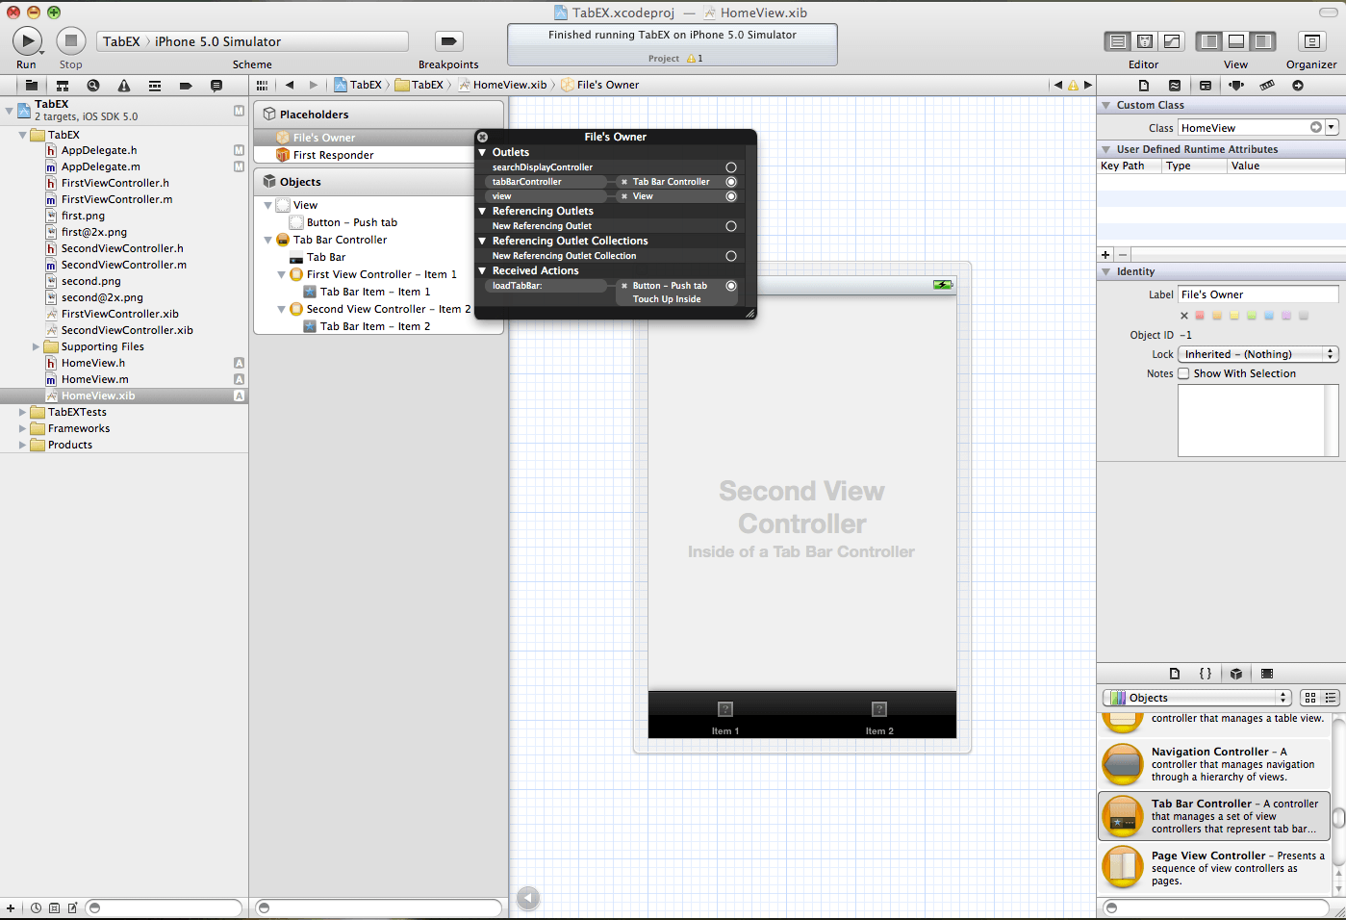The height and width of the screenshot is (920, 1346).
Task: Open the Lock dropdown menu
Action: click(1257, 354)
